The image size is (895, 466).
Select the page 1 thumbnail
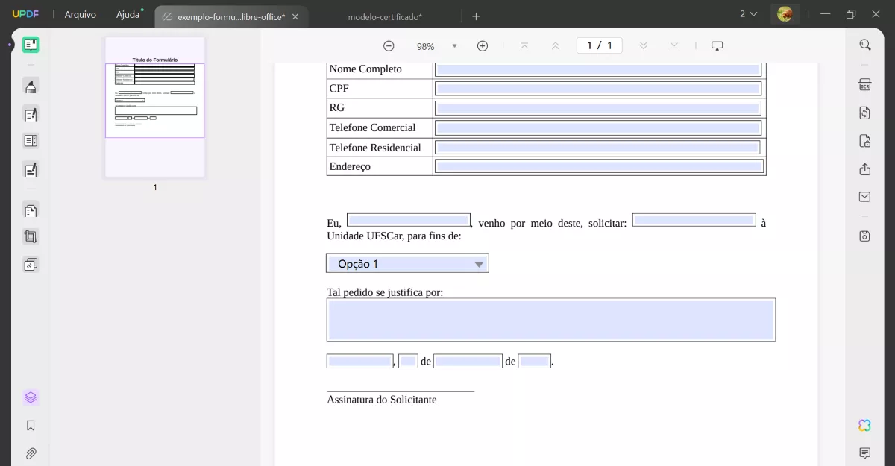point(154,108)
